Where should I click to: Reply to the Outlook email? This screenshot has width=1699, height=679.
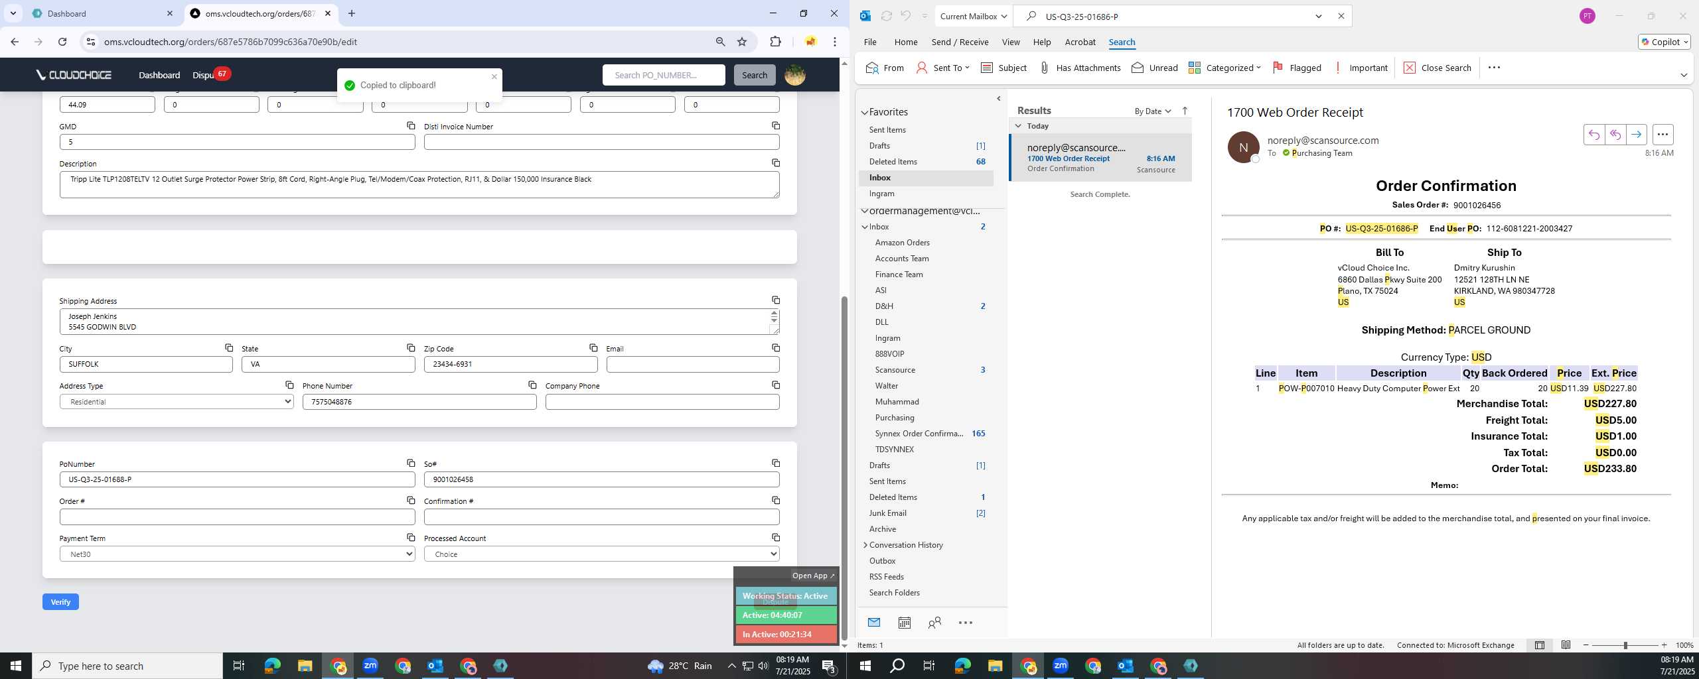point(1593,135)
